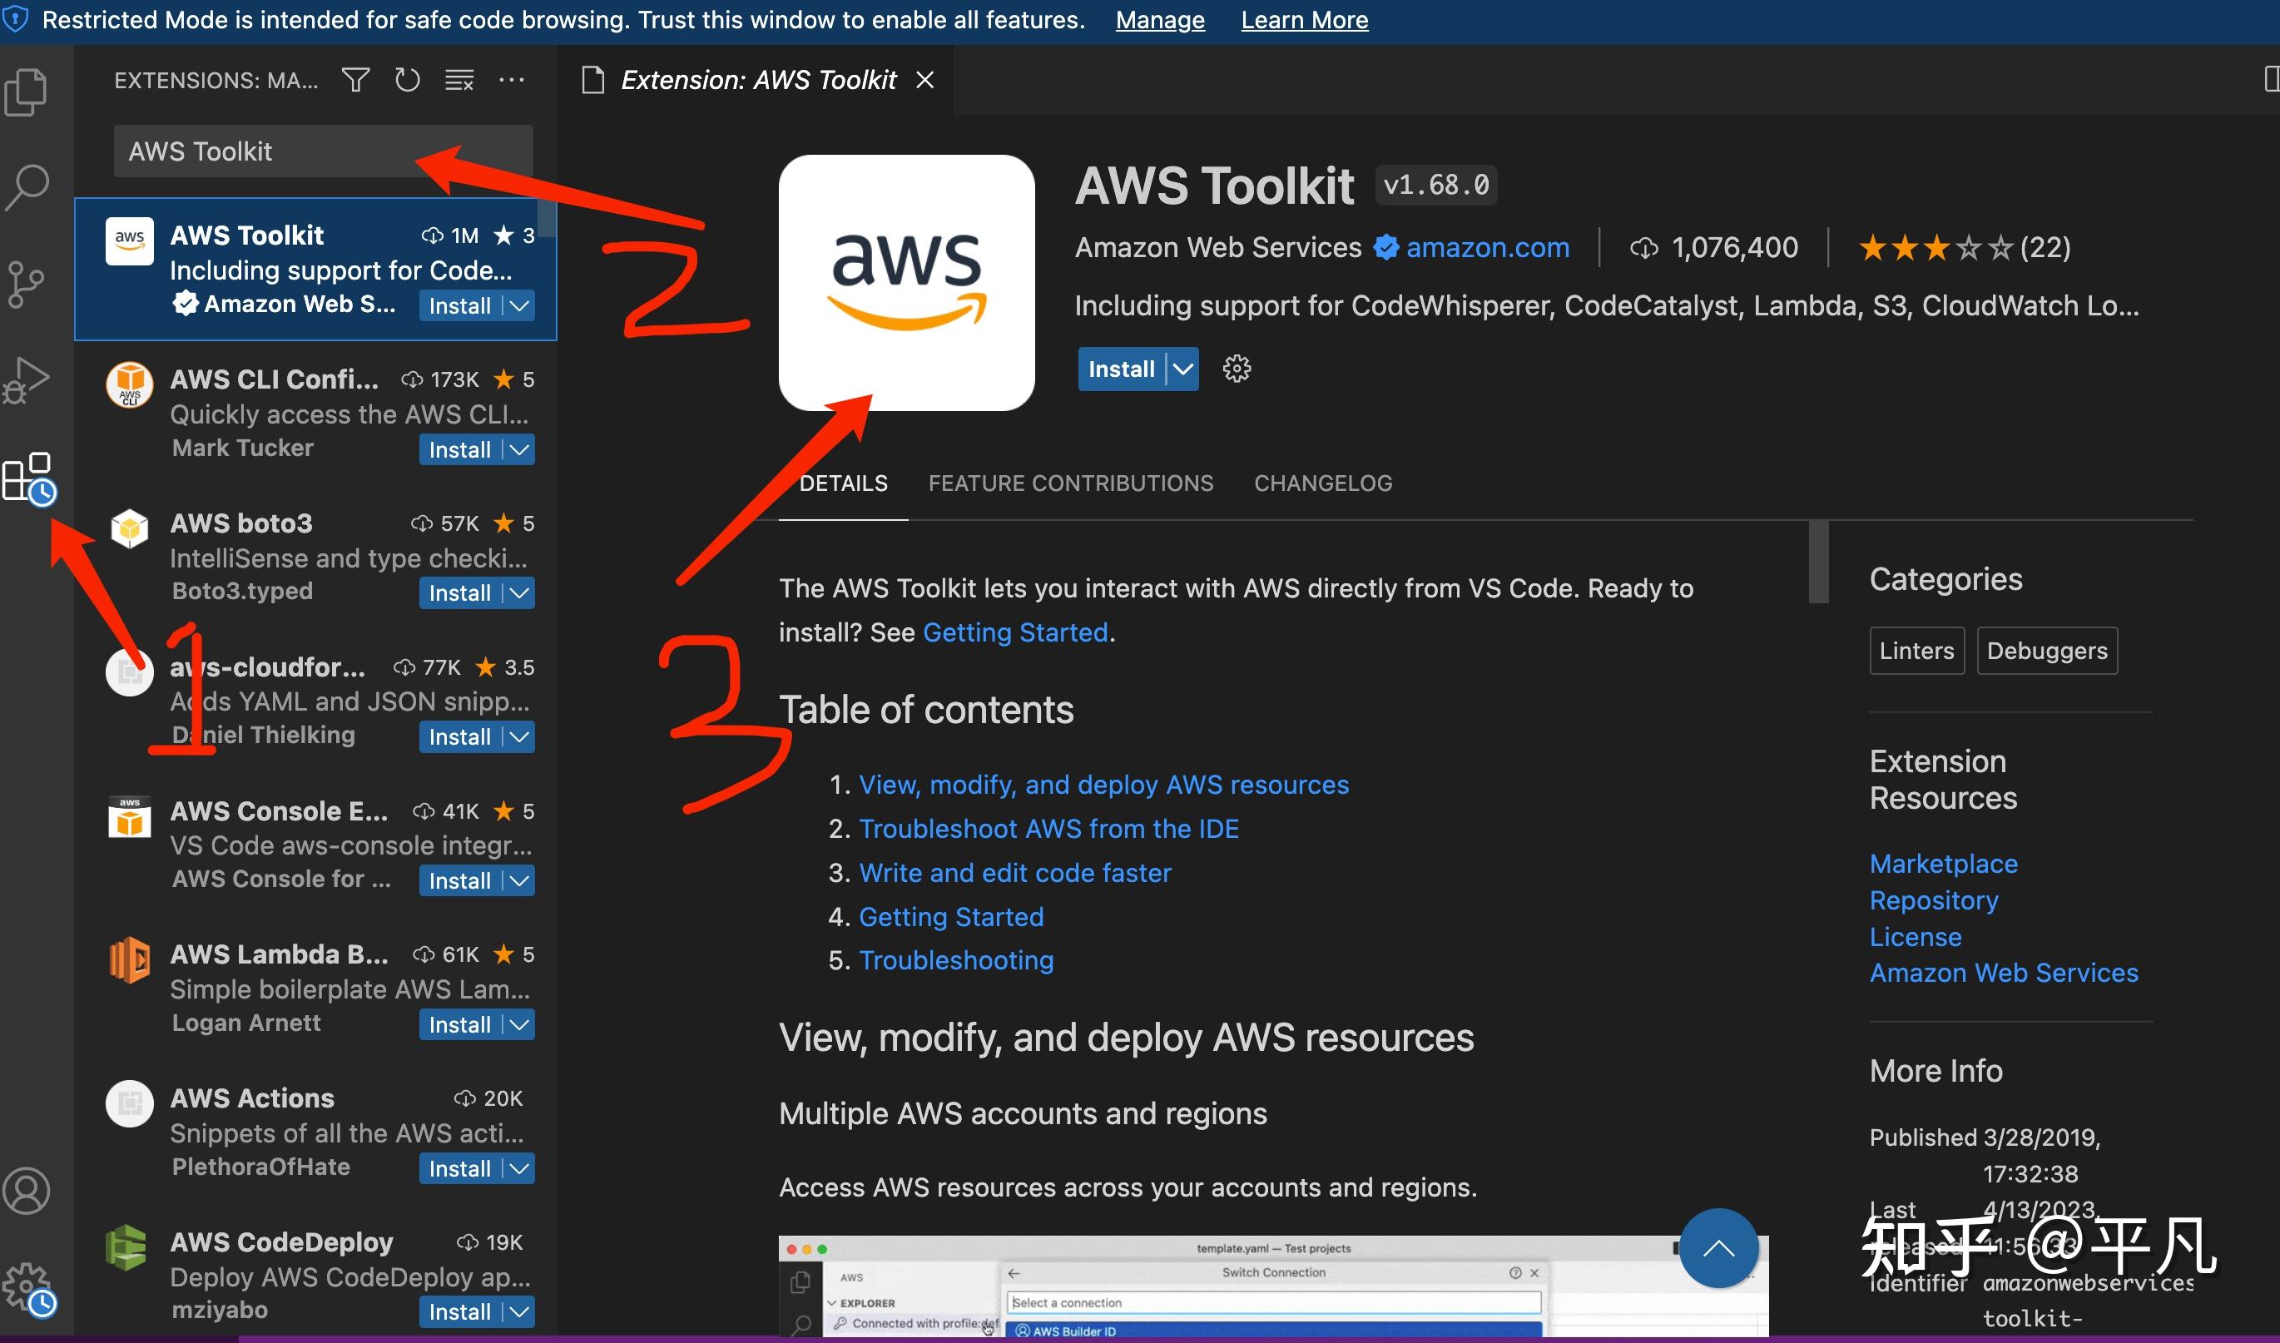Open the Run and Debug view

tap(27, 380)
